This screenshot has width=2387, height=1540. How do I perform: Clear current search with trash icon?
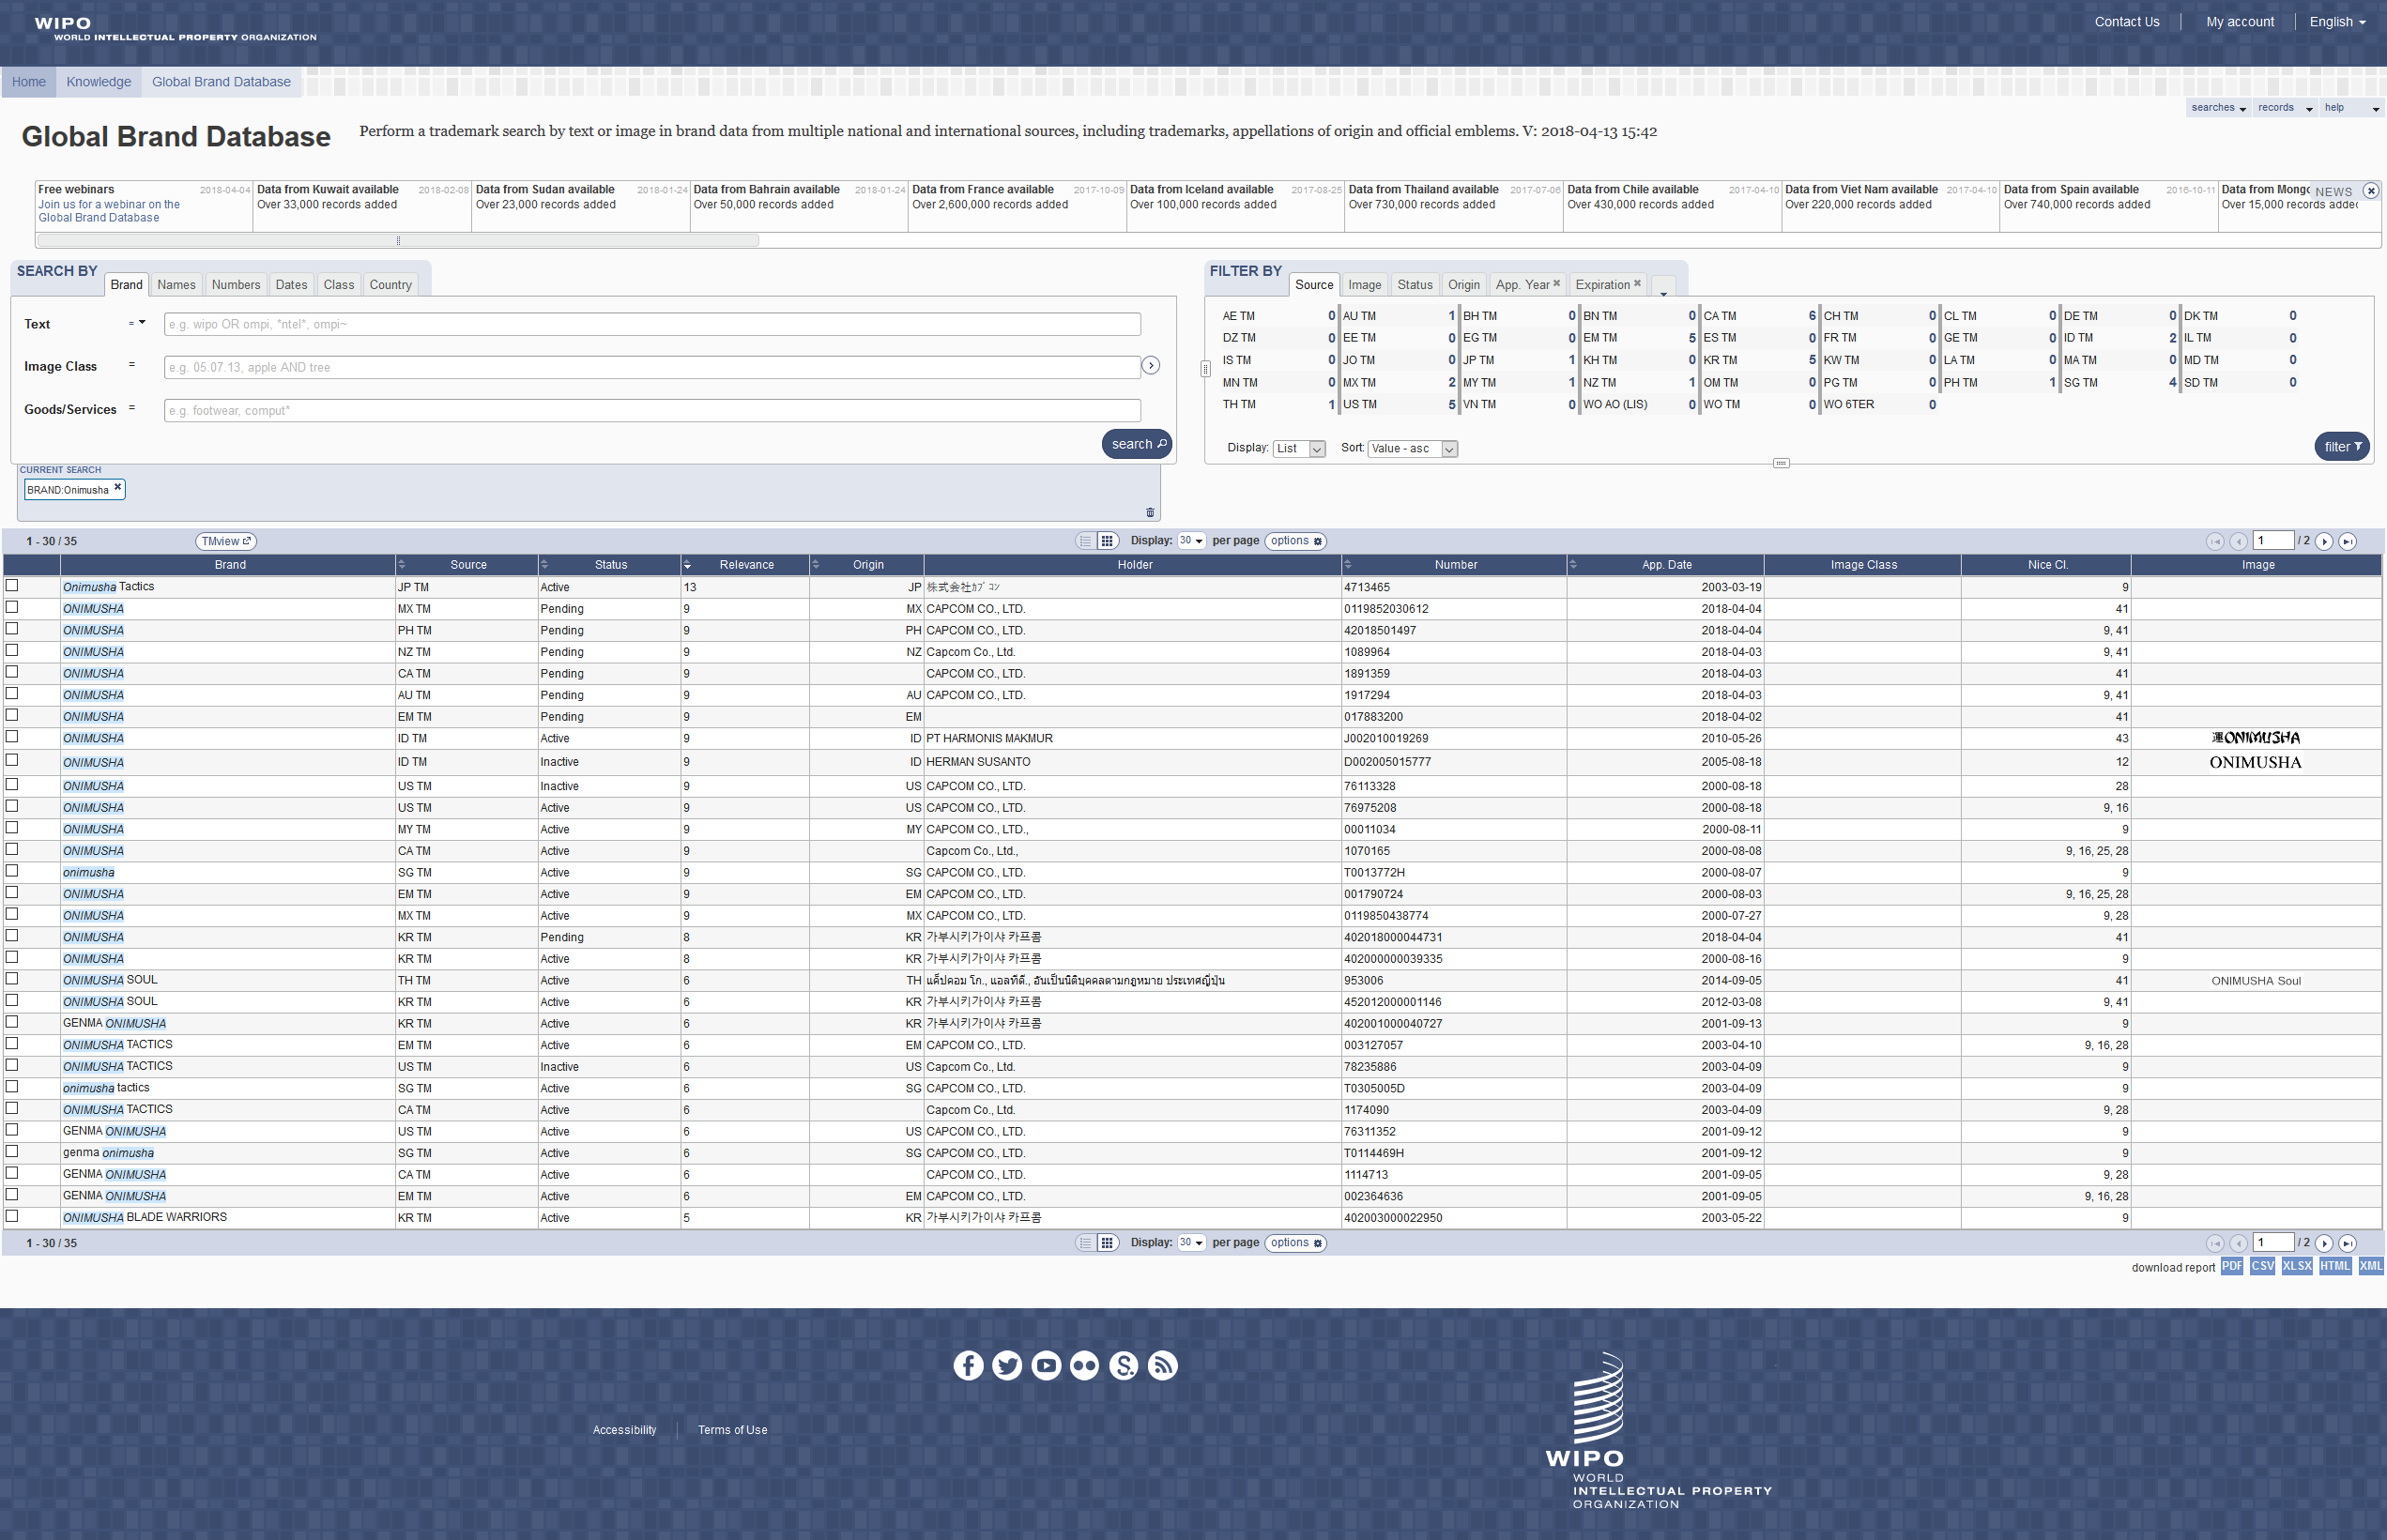1150,513
